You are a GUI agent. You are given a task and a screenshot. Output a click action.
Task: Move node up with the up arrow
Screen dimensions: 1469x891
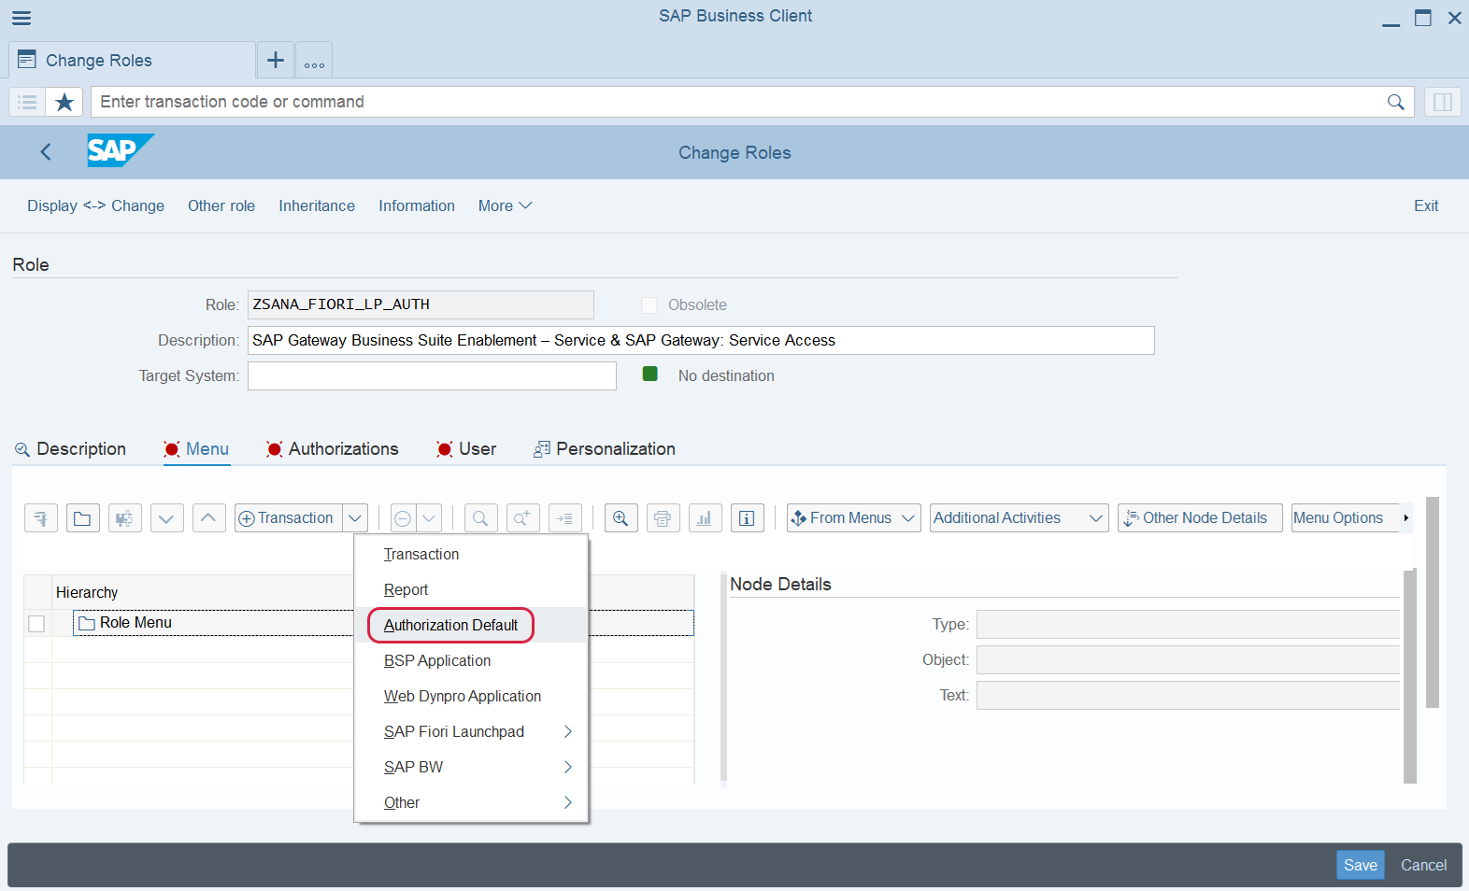(x=209, y=518)
